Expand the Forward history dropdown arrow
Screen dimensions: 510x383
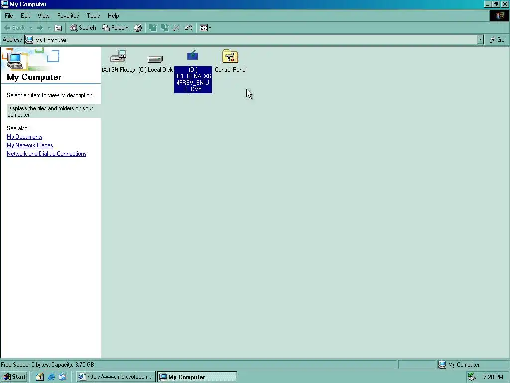pos(49,28)
